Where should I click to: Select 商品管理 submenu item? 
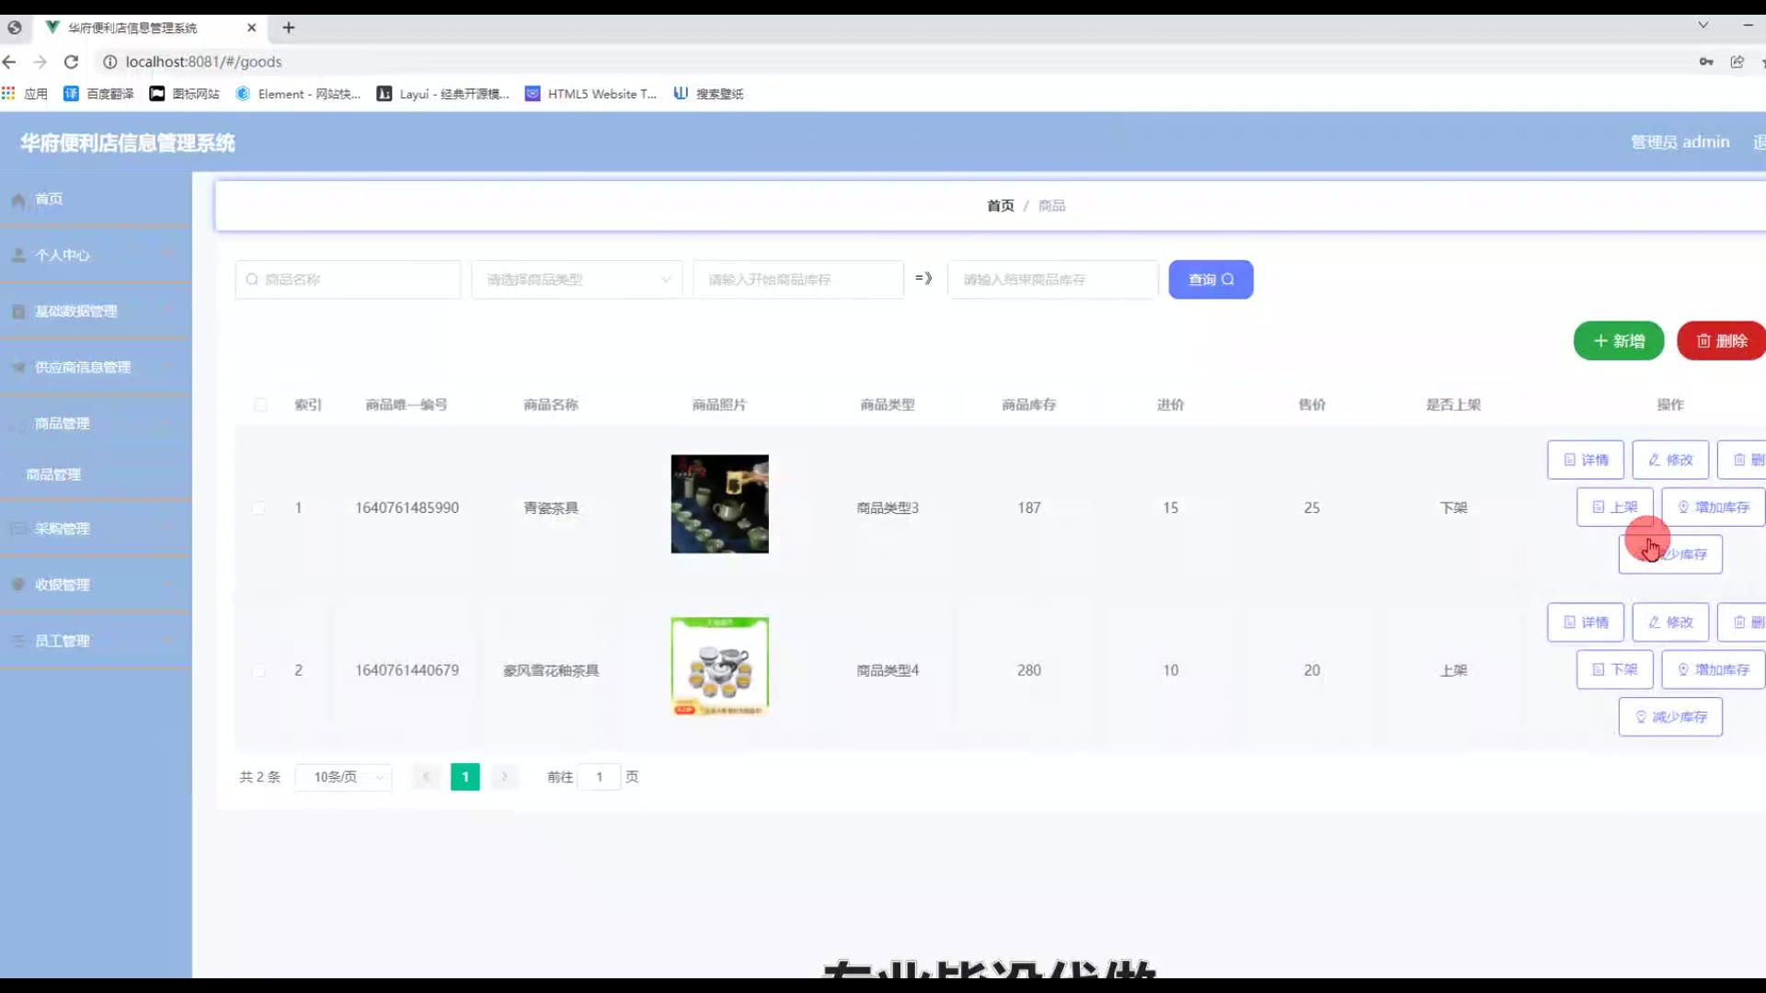coord(96,474)
